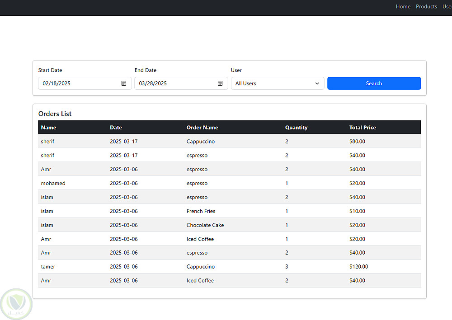
Task: Select the Chocolate Cake order row
Action: [x=230, y=225]
